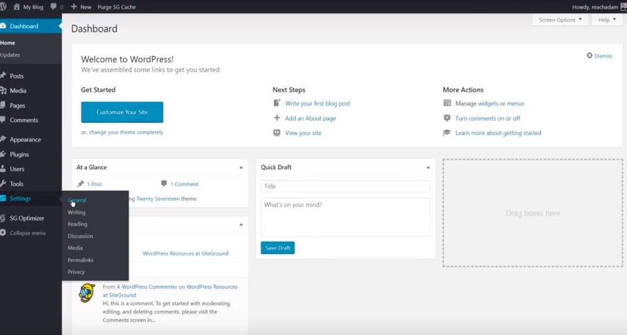Open Writing settings in flyout menu

point(76,212)
